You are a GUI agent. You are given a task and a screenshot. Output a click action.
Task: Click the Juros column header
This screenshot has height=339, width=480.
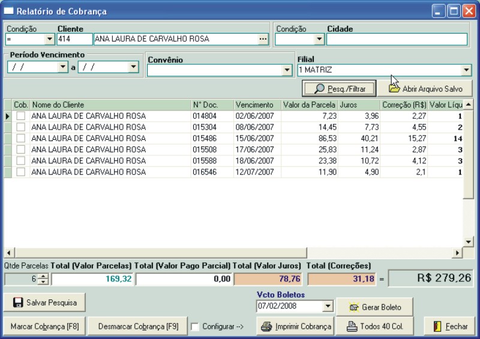tap(359, 105)
